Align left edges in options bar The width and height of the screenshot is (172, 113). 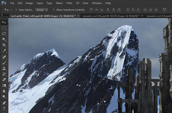108,10
